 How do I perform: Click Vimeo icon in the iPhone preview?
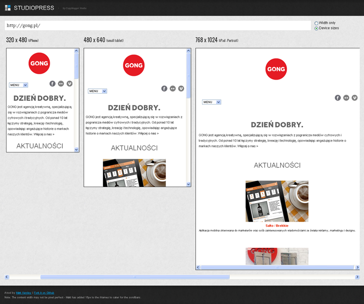[69, 83]
